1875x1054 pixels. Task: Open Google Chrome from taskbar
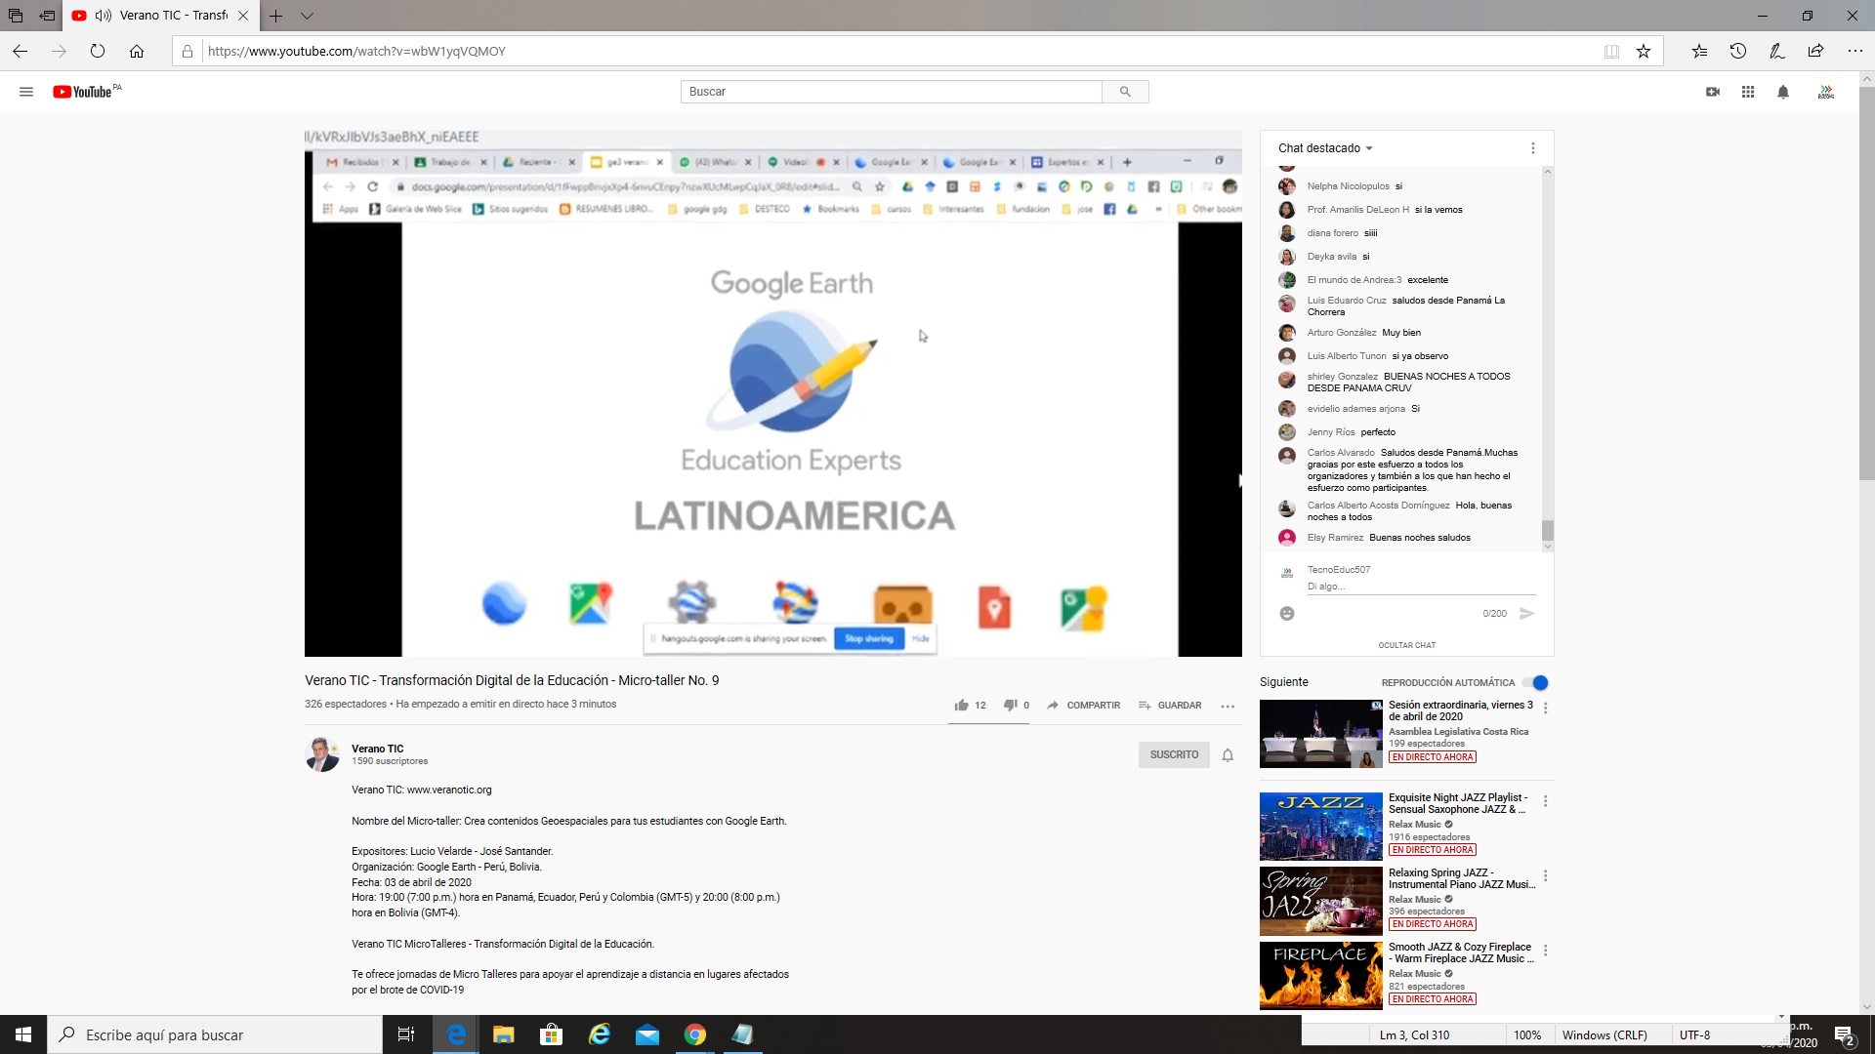coord(695,1034)
